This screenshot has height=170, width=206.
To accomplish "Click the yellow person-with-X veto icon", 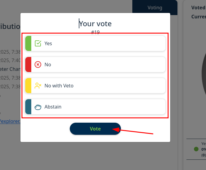I will click(x=38, y=86).
